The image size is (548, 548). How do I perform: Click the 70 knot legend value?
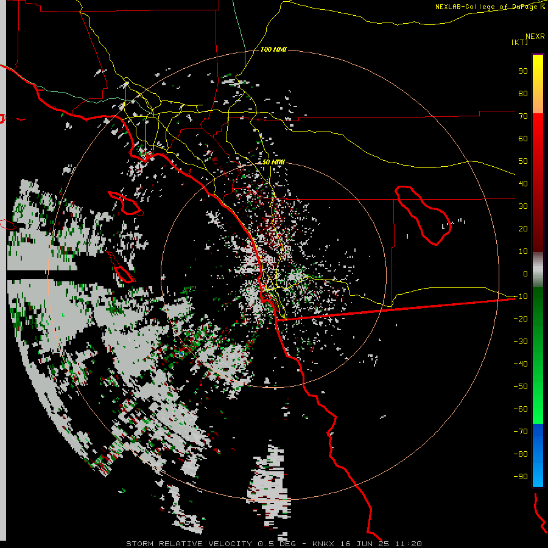tap(523, 116)
